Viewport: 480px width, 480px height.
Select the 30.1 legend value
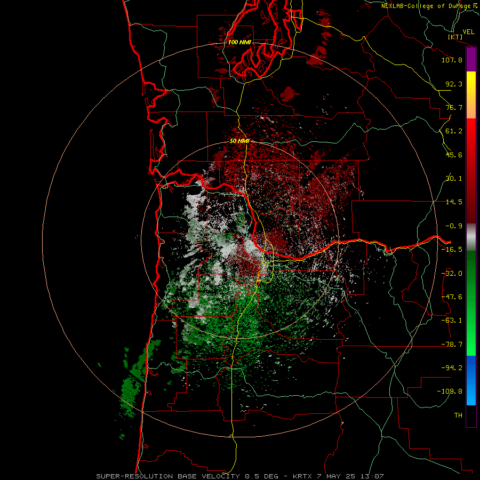pyautogui.click(x=454, y=178)
